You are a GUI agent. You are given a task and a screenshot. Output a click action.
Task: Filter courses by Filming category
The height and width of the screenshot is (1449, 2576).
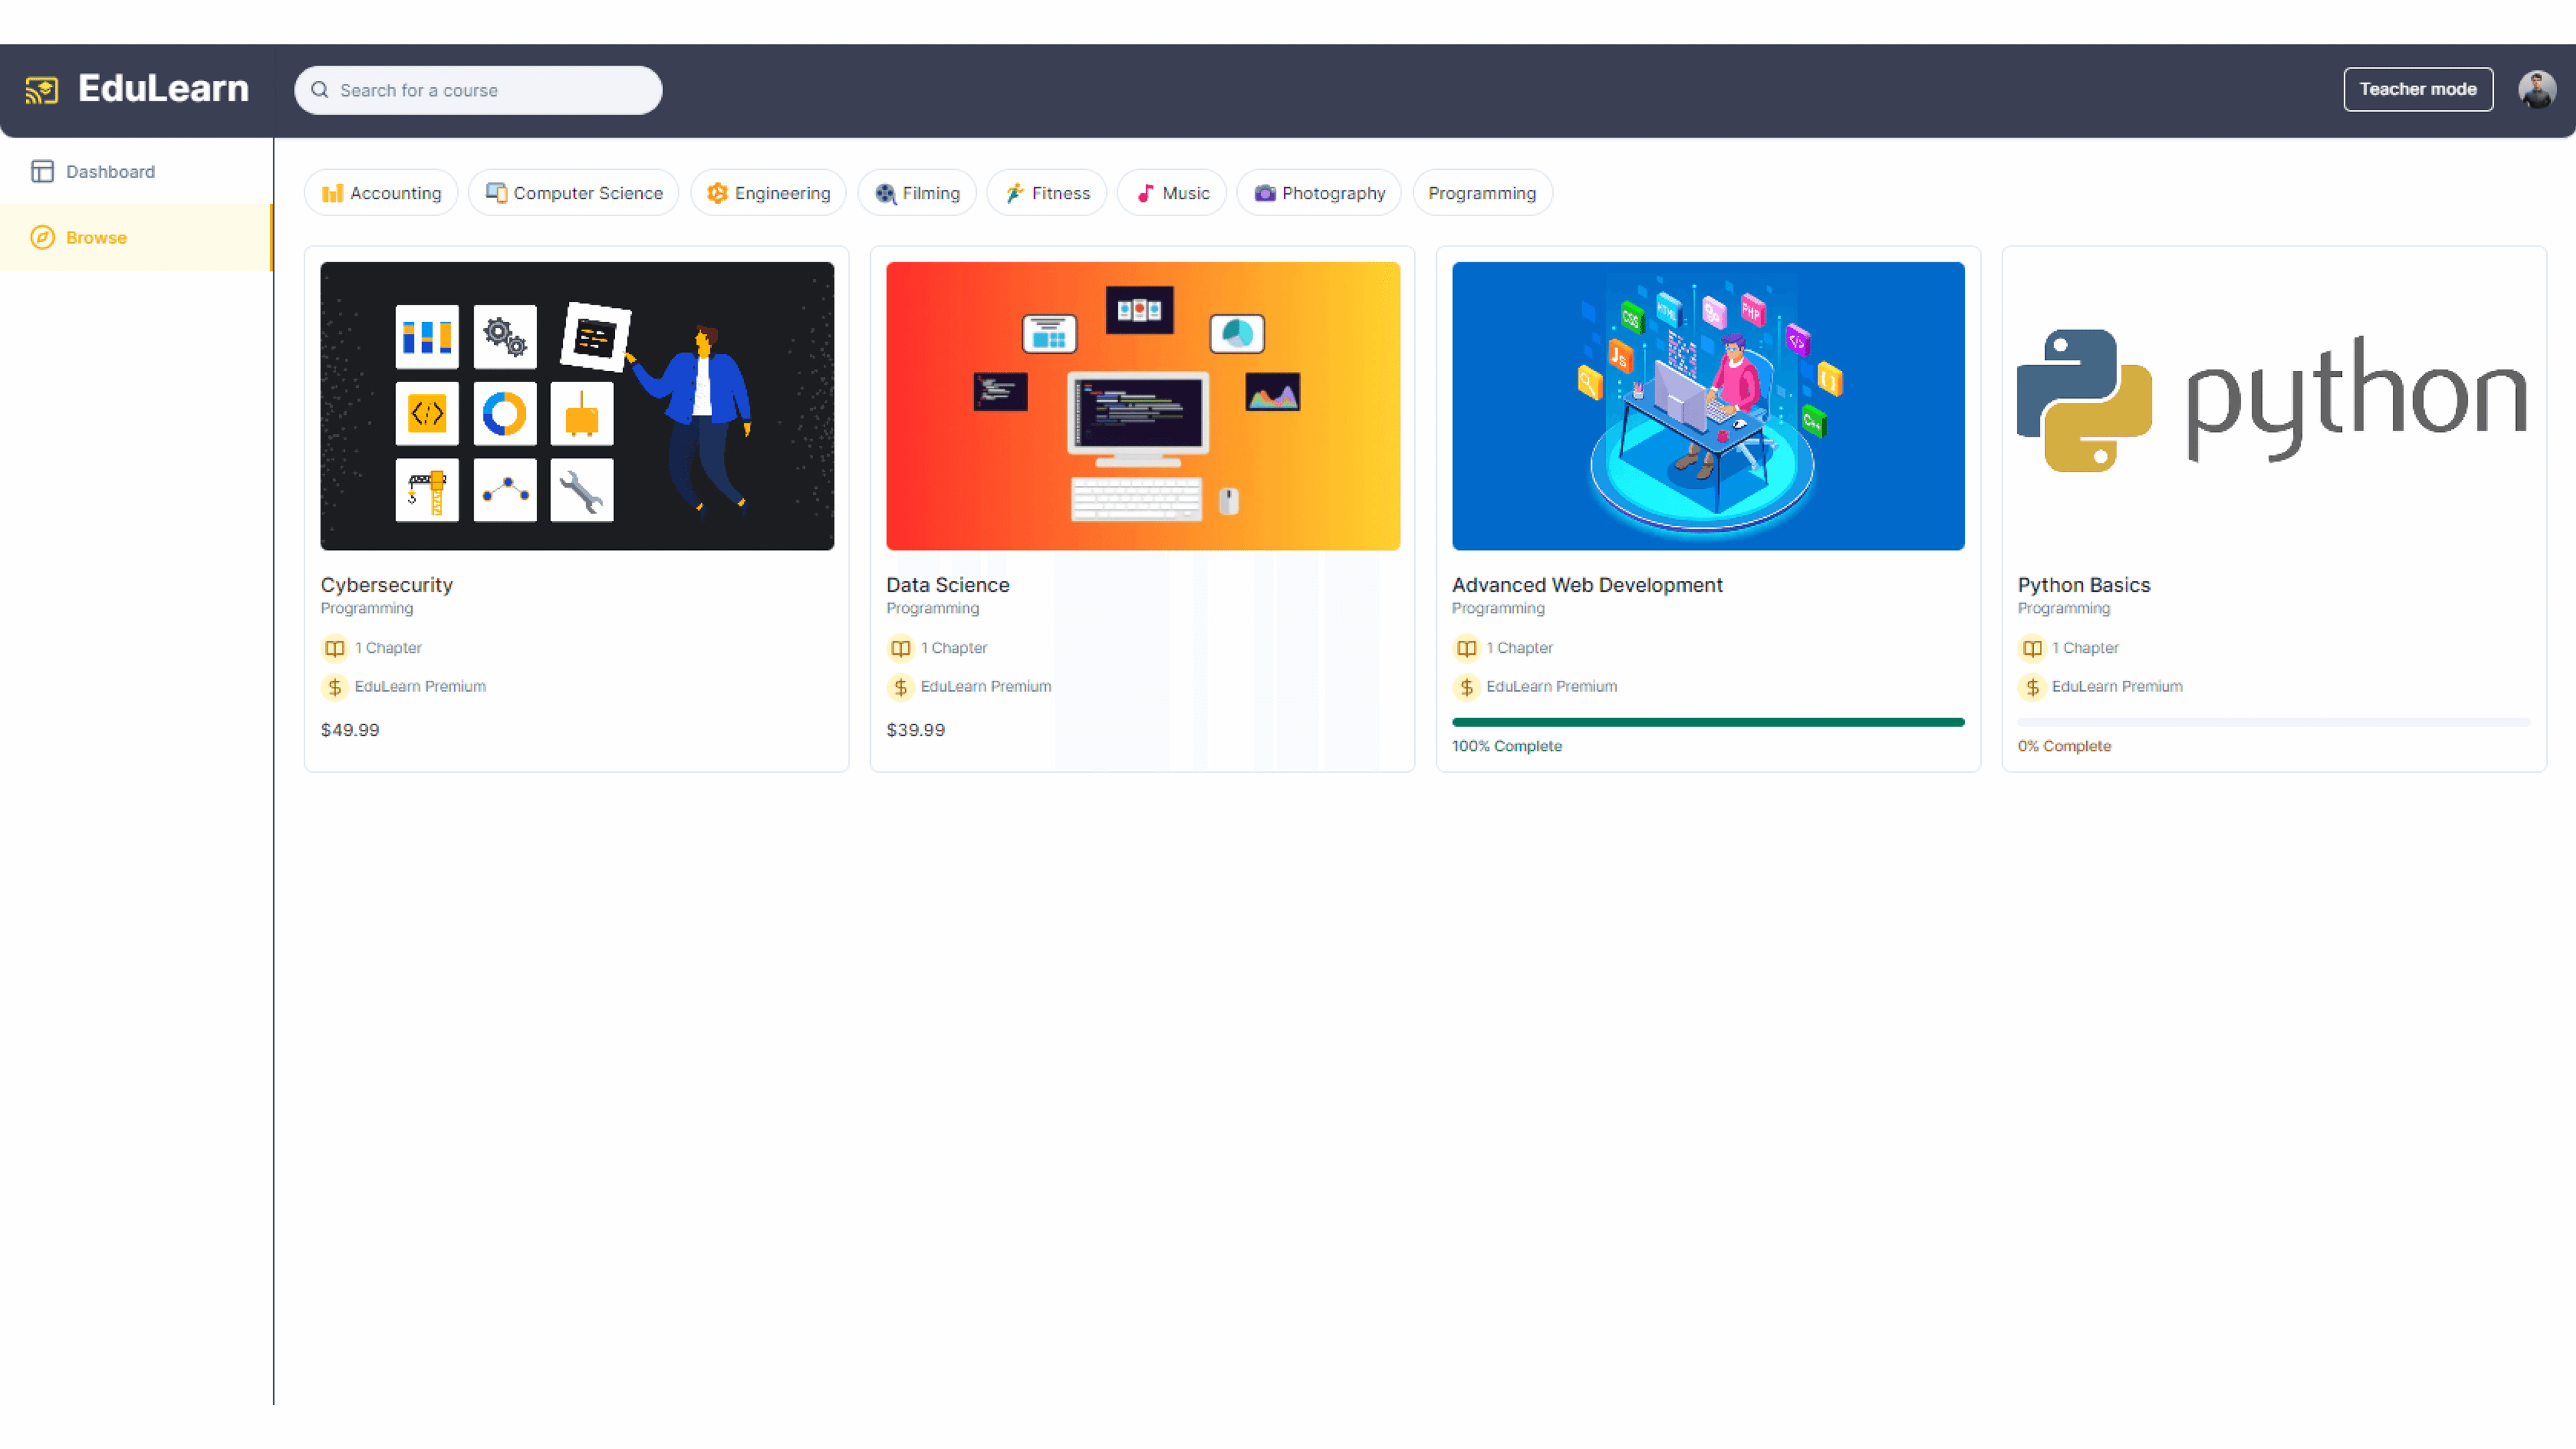coord(917,193)
